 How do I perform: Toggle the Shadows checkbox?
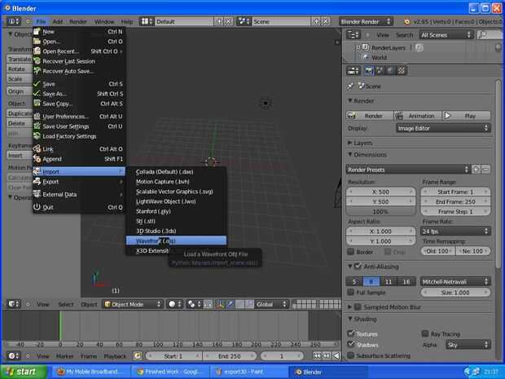click(x=351, y=344)
